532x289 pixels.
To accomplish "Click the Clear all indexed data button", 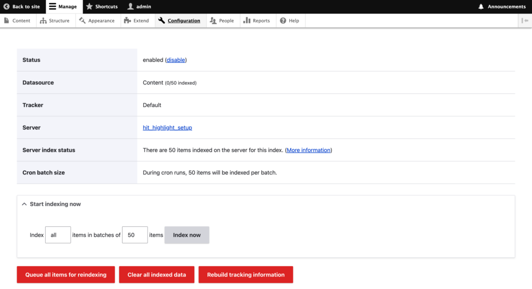I will pos(156,275).
